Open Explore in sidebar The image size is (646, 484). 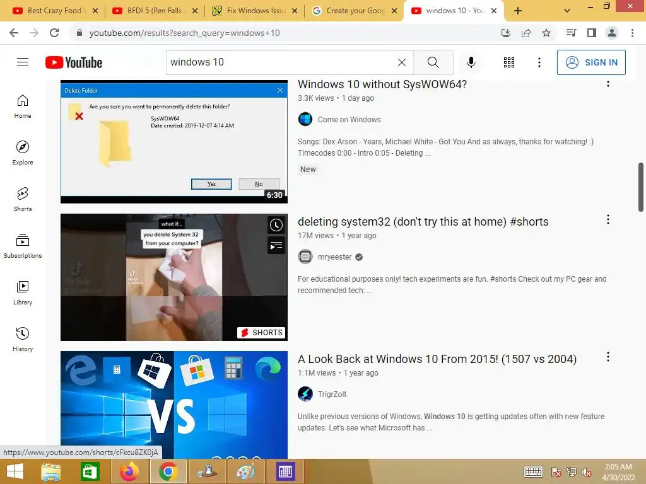[x=23, y=153]
